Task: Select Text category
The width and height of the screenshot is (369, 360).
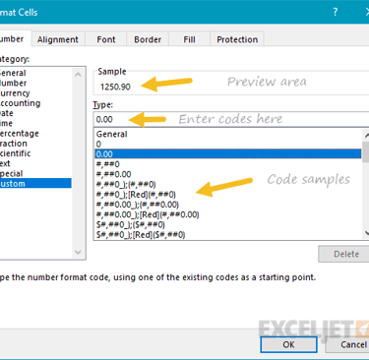Action: [x=35, y=163]
